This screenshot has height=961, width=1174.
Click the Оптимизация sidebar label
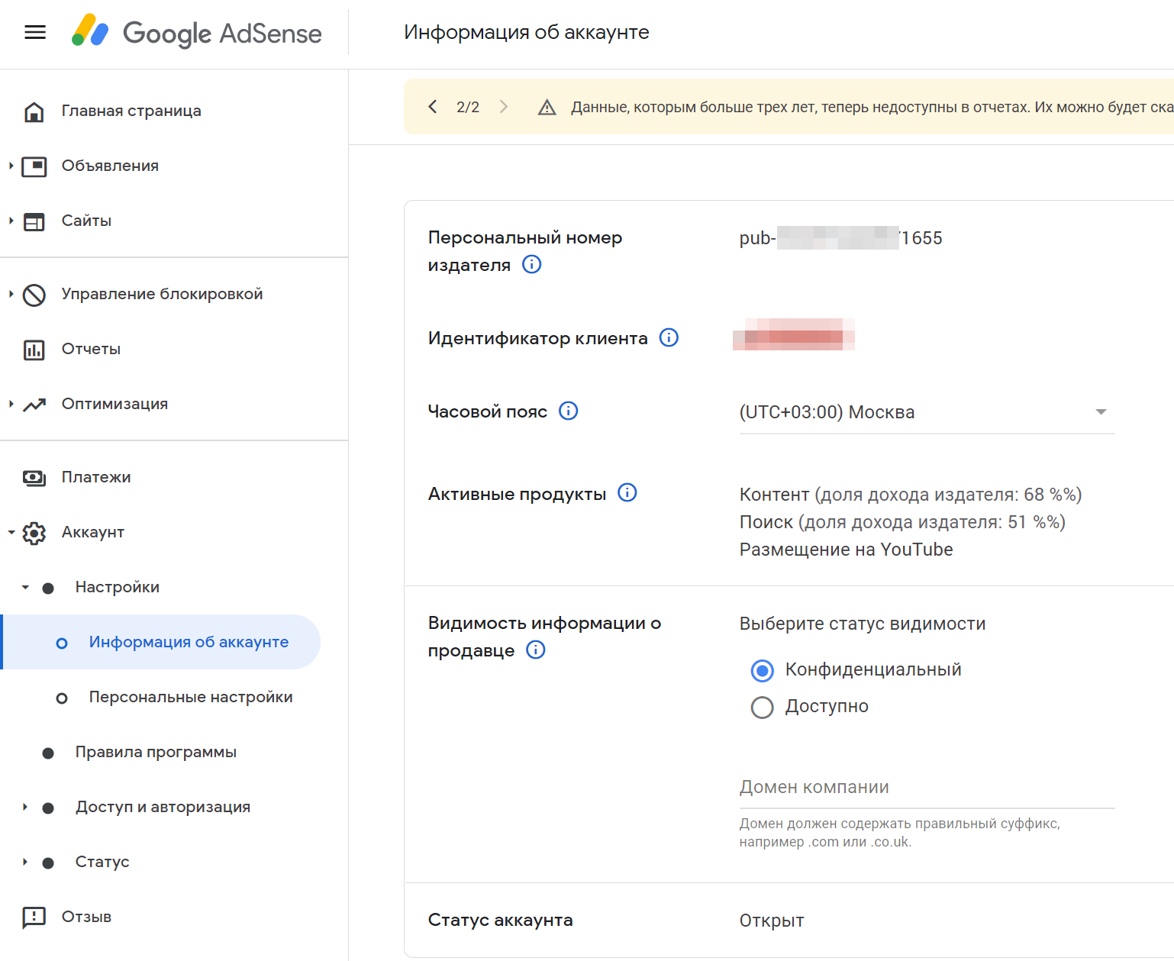(x=114, y=404)
